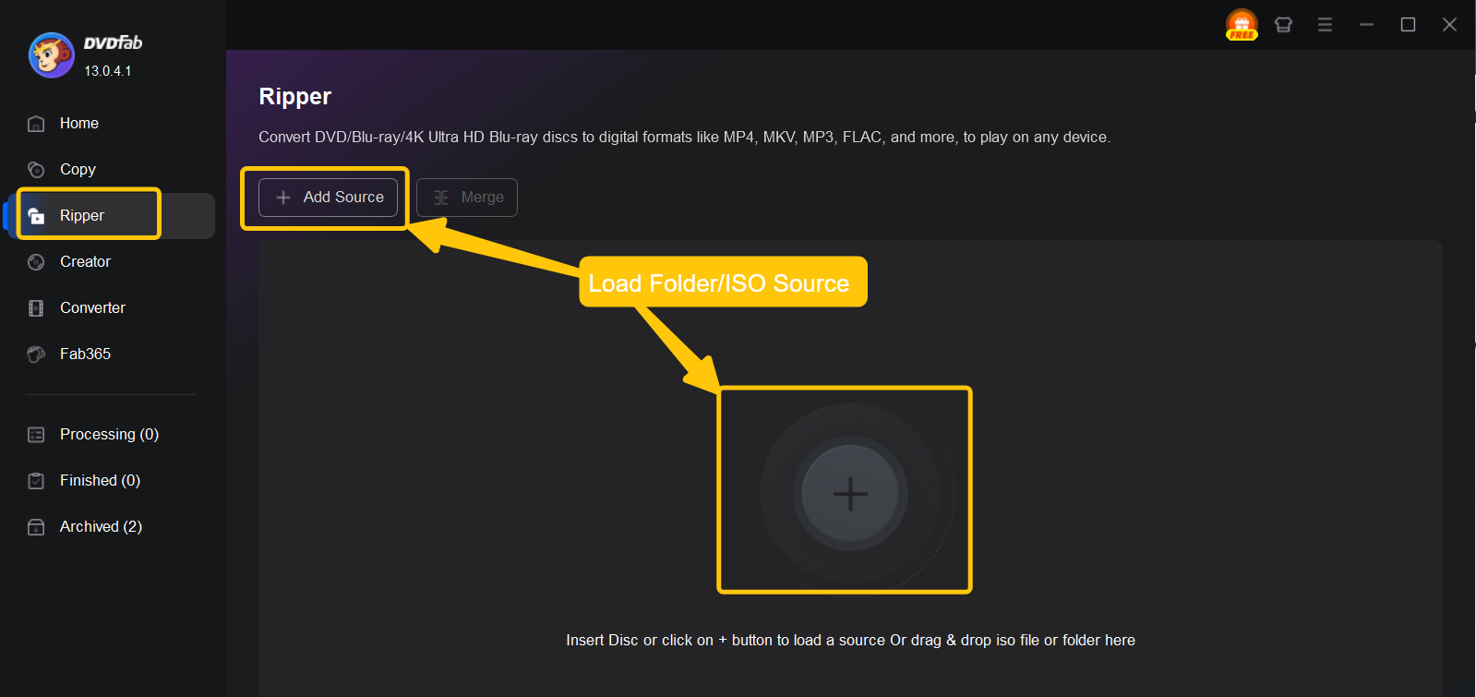Viewport: 1476px width, 697px height.
Task: Click the Load Folder/ISO Source label
Action: [719, 282]
